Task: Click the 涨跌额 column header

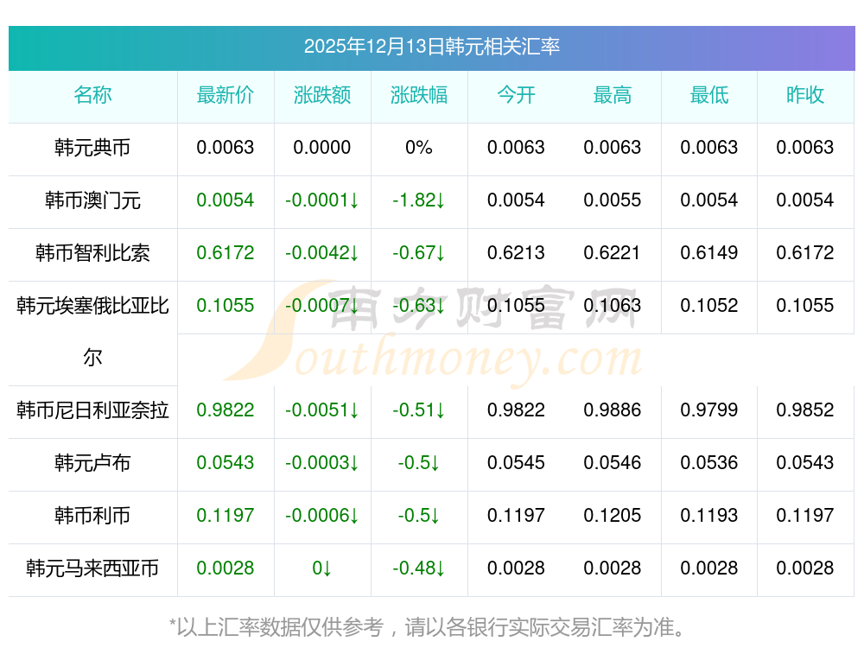Action: (321, 95)
